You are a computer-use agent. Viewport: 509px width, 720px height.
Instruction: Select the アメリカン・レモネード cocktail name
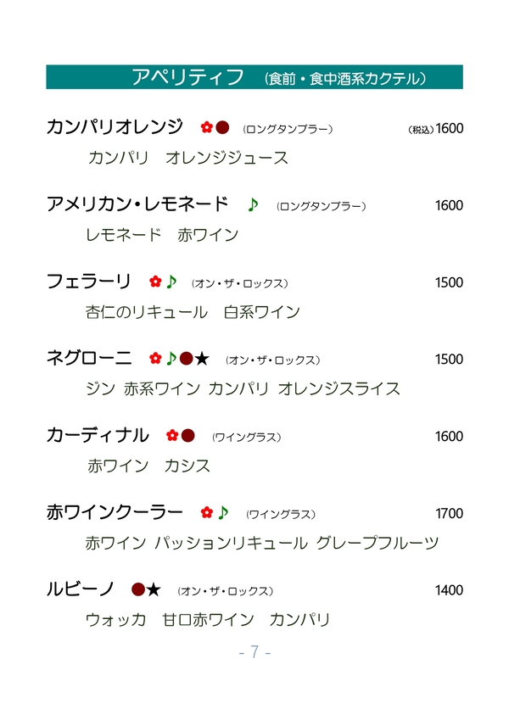137,204
